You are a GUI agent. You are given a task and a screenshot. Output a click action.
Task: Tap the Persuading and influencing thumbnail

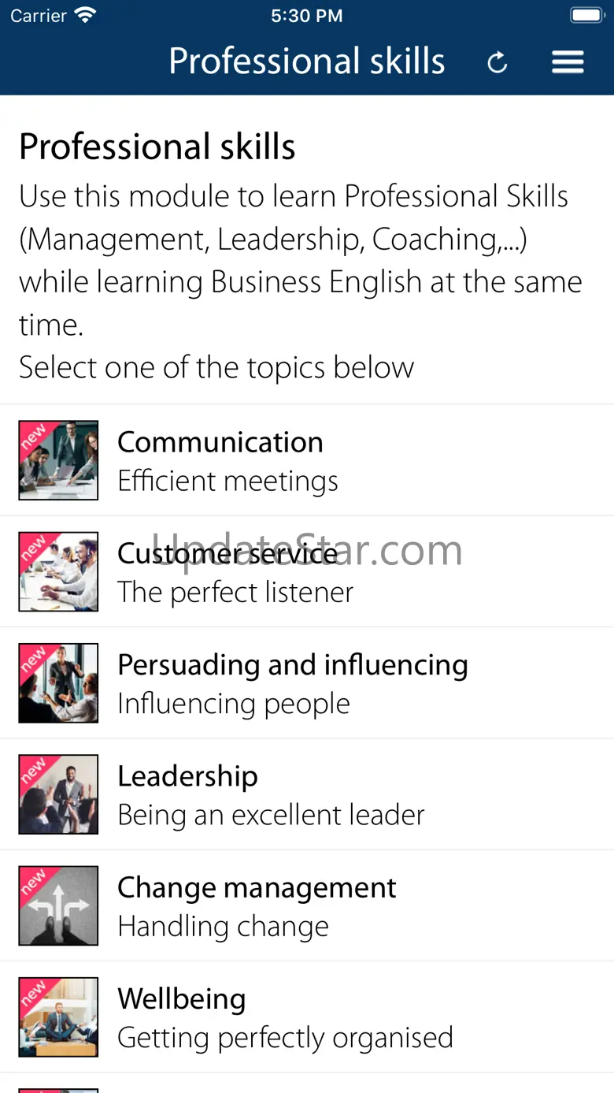[x=58, y=682]
